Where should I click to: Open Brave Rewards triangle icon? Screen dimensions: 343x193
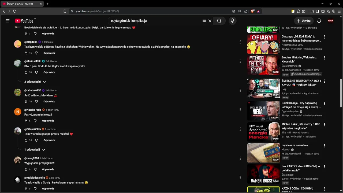(258, 11)
